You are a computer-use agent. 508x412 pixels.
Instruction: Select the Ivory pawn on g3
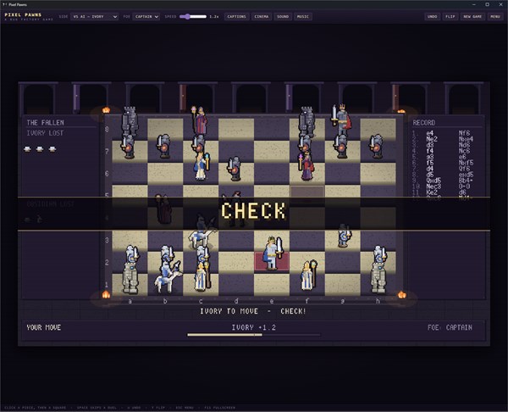click(x=344, y=236)
